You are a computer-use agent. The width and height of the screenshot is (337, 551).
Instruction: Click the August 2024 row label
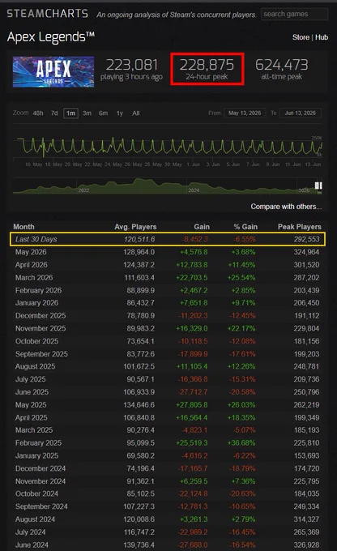(x=35, y=519)
